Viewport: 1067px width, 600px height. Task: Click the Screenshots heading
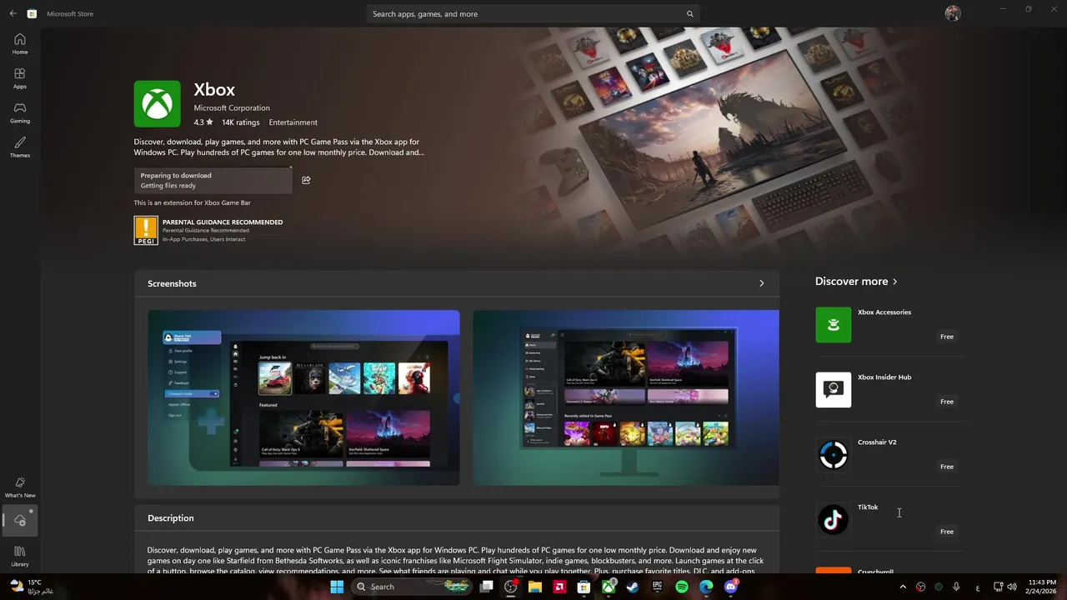point(172,283)
